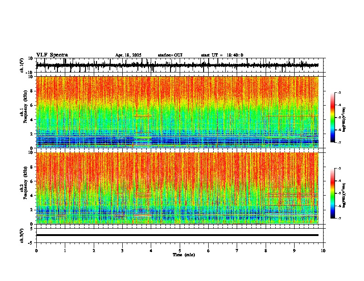
Task: Click the ch.2 spectrogram color scale bar
Action: pos(332,193)
